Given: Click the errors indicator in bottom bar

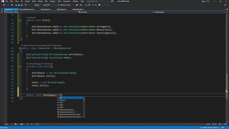Looking at the screenshot, I should (16, 124).
